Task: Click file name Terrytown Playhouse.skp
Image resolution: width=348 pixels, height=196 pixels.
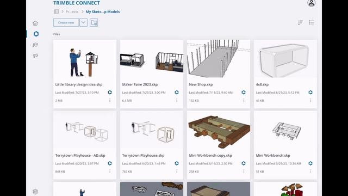Action: (143, 155)
